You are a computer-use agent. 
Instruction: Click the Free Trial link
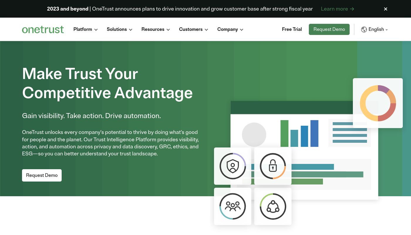(292, 29)
